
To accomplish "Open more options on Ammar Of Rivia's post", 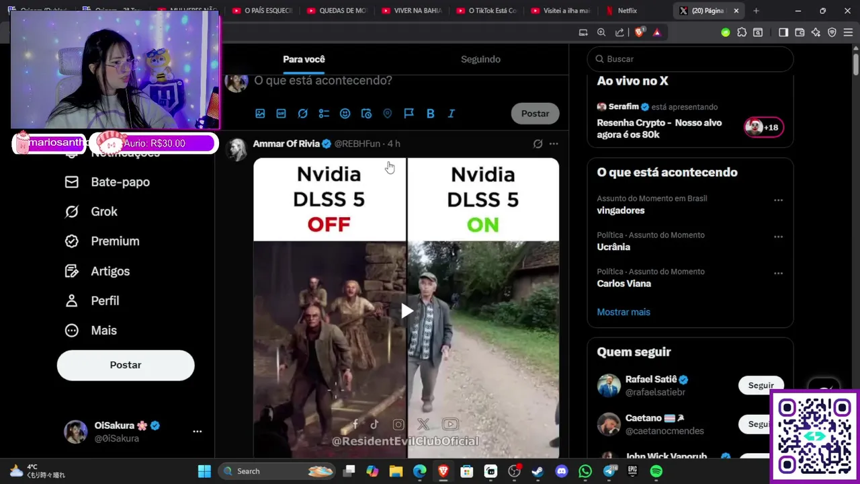I will pos(554,144).
